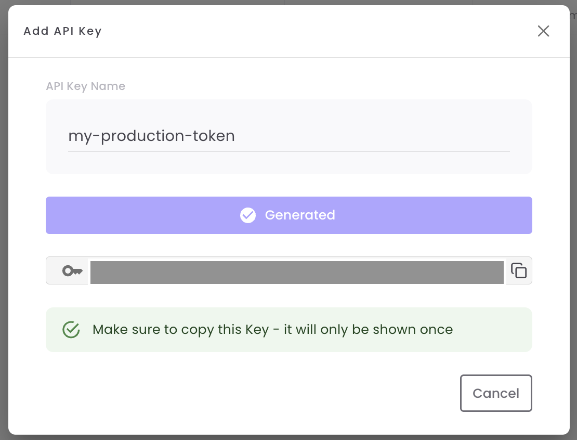Viewport: 577px width, 440px height.
Task: Click the "Generated" label text
Action: (x=300, y=215)
